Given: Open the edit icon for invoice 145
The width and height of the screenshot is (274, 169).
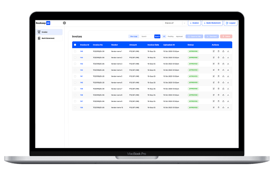Looking at the screenshot, I should pos(214,51).
